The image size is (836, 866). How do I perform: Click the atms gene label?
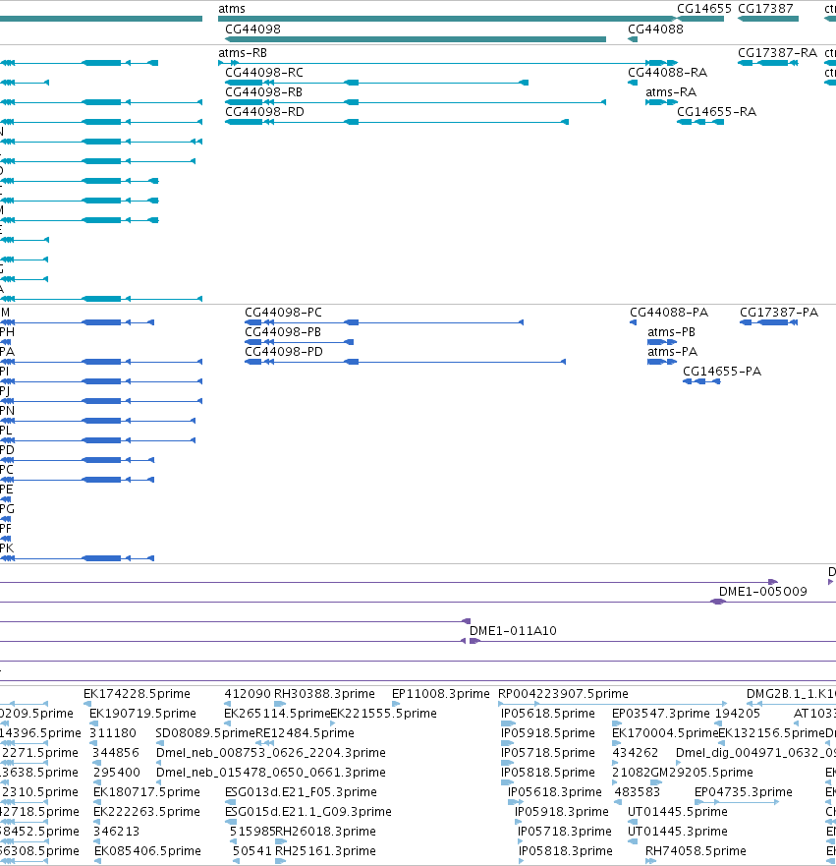232,9
